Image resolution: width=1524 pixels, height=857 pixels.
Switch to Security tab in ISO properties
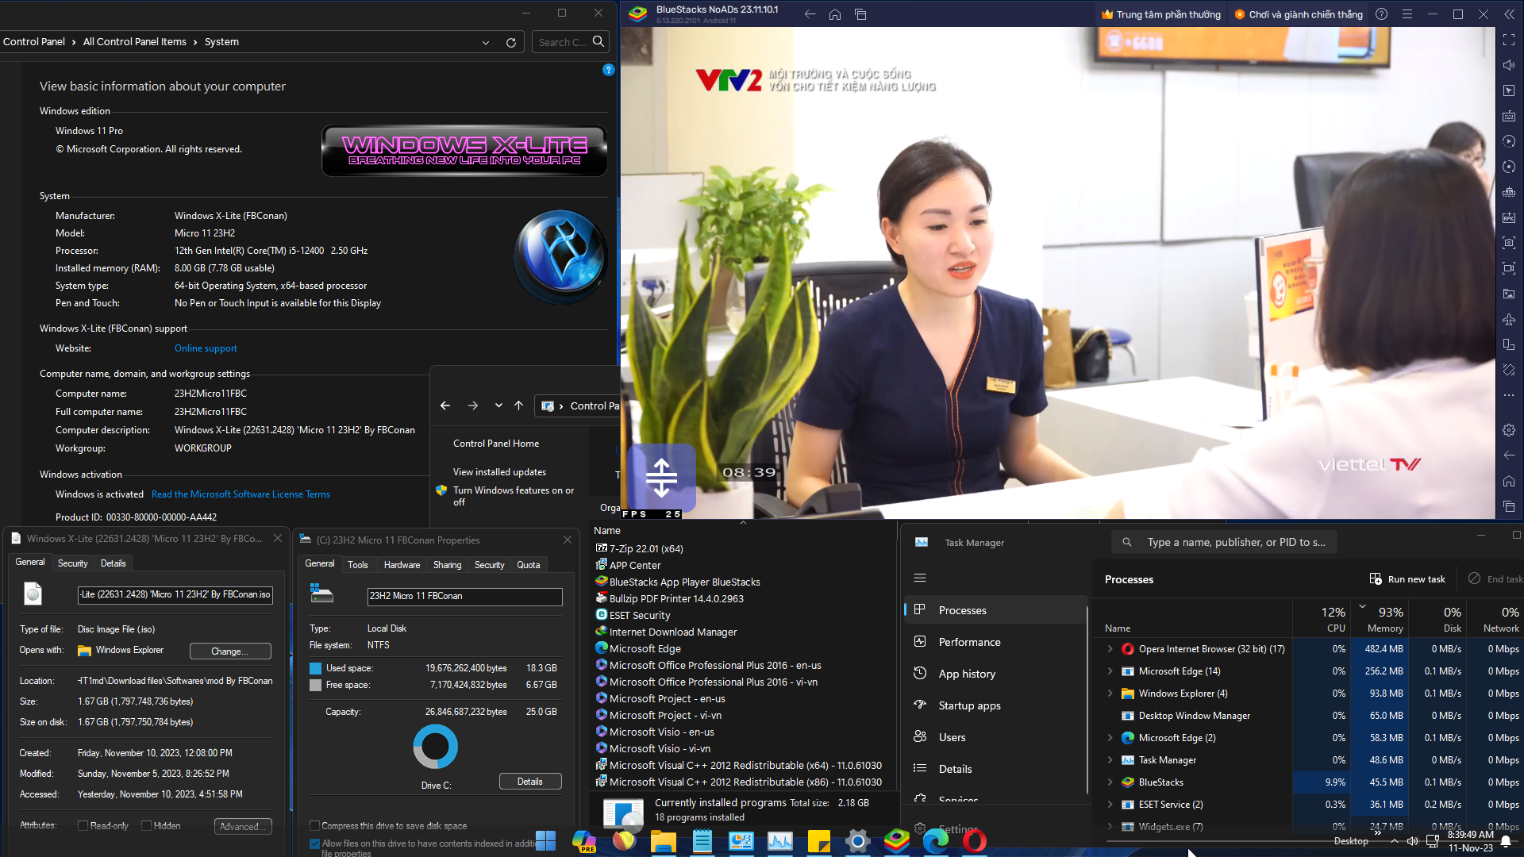(72, 563)
